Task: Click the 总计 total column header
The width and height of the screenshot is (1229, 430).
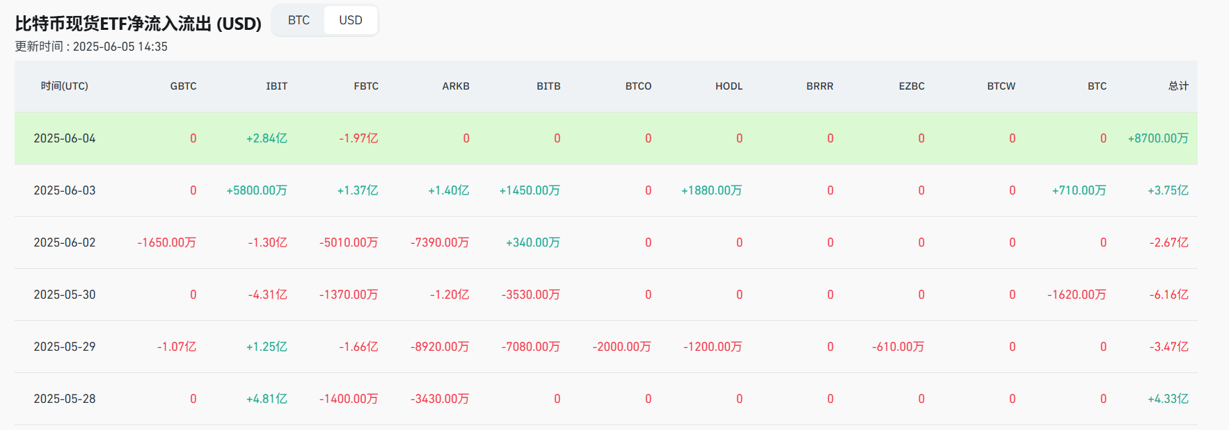Action: point(1178,86)
